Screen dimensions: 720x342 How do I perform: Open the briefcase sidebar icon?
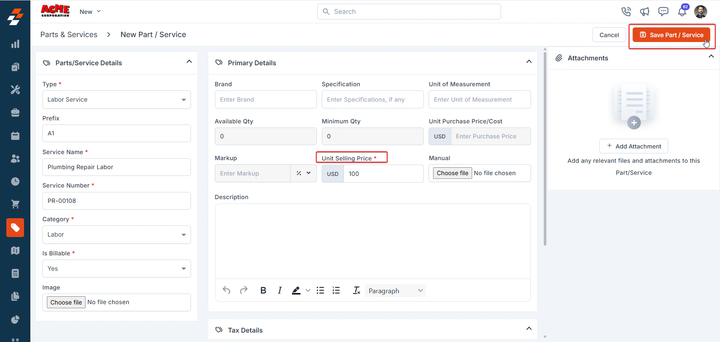click(15, 112)
